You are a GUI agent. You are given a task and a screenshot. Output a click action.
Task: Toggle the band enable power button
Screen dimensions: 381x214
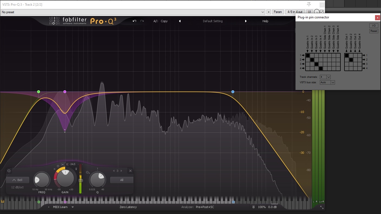point(58,166)
